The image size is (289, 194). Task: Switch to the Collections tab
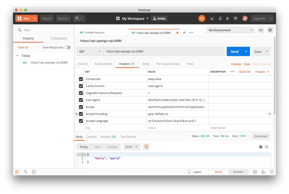click(x=59, y=38)
